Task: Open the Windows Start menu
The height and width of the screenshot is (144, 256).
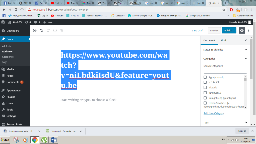Action: pos(5,140)
